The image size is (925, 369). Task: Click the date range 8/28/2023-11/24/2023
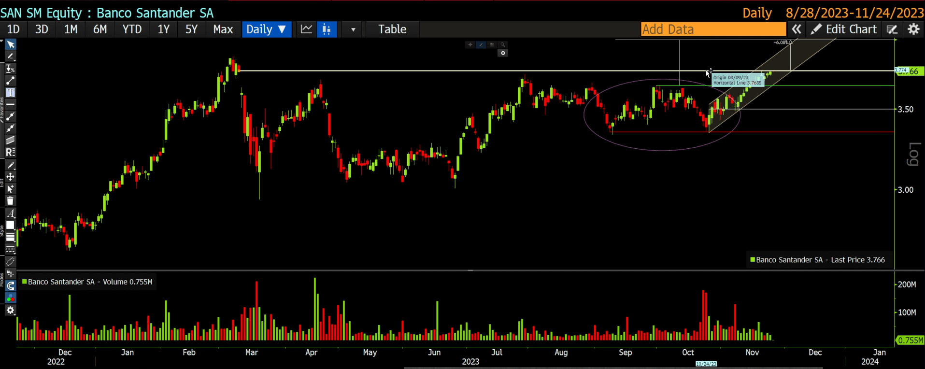(x=855, y=13)
